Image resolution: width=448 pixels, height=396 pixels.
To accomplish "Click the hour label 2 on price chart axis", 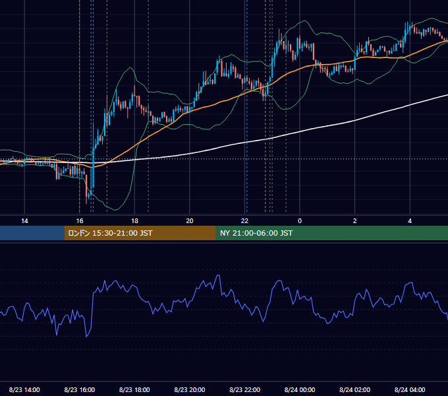I will (355, 221).
